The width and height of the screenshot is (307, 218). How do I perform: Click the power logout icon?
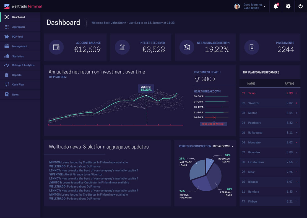pyautogui.click(x=301, y=6)
